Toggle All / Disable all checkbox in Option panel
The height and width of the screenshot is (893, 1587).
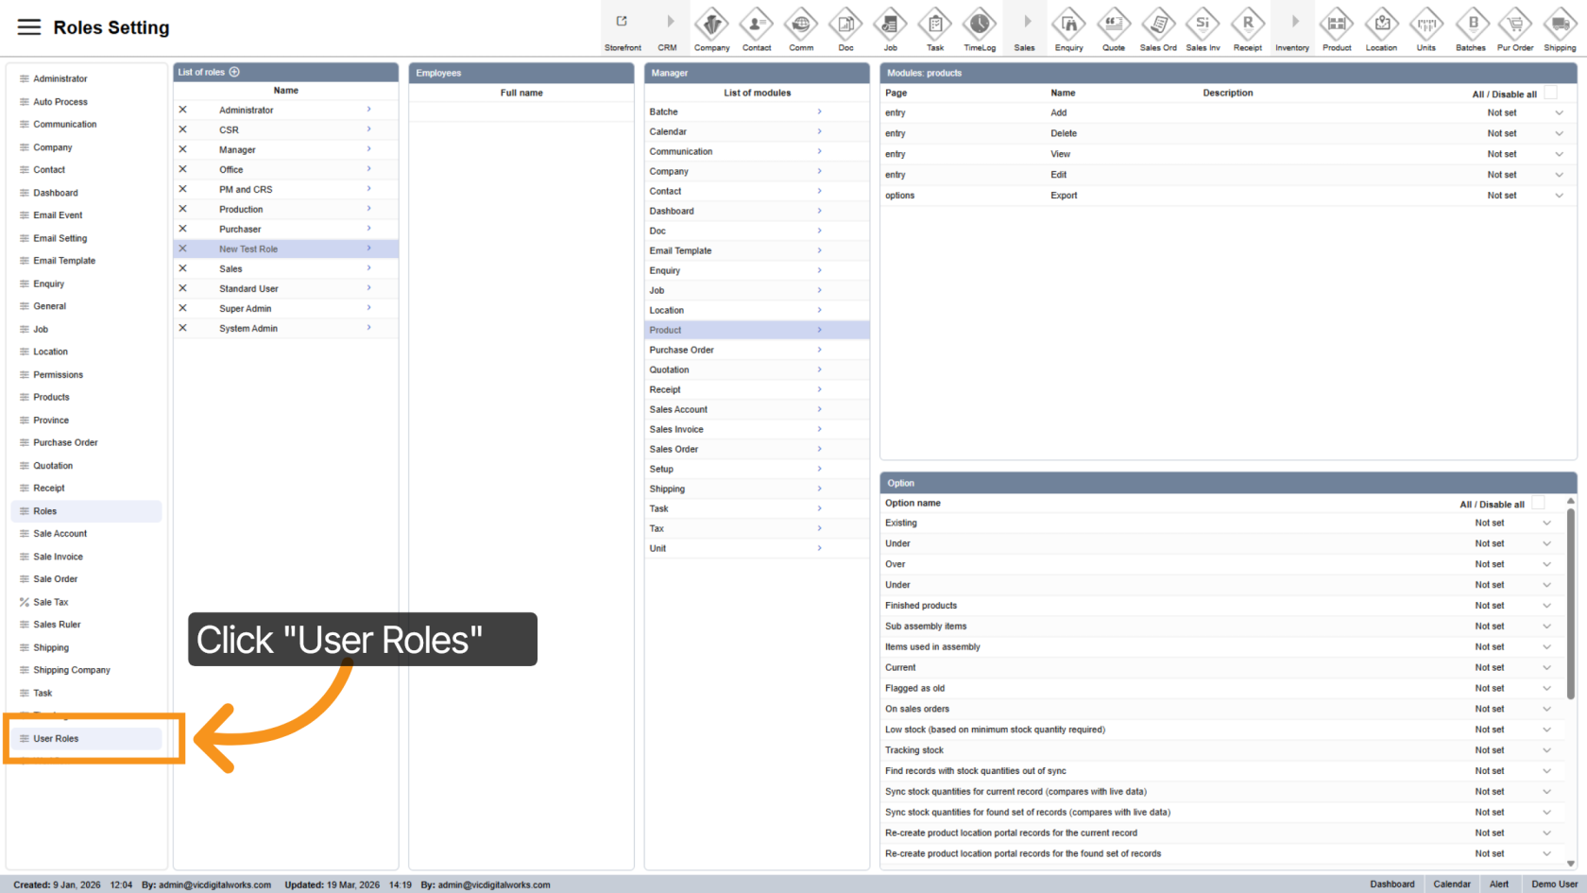click(x=1538, y=504)
